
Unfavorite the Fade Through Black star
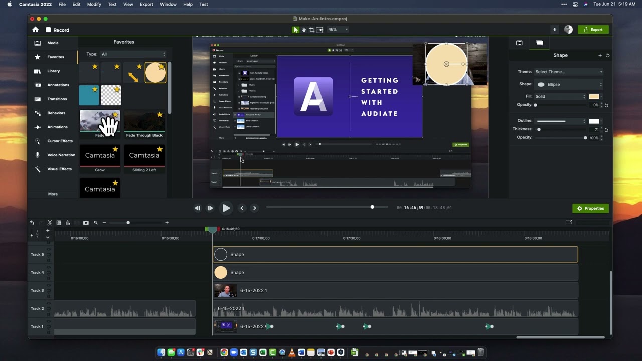[160, 115]
